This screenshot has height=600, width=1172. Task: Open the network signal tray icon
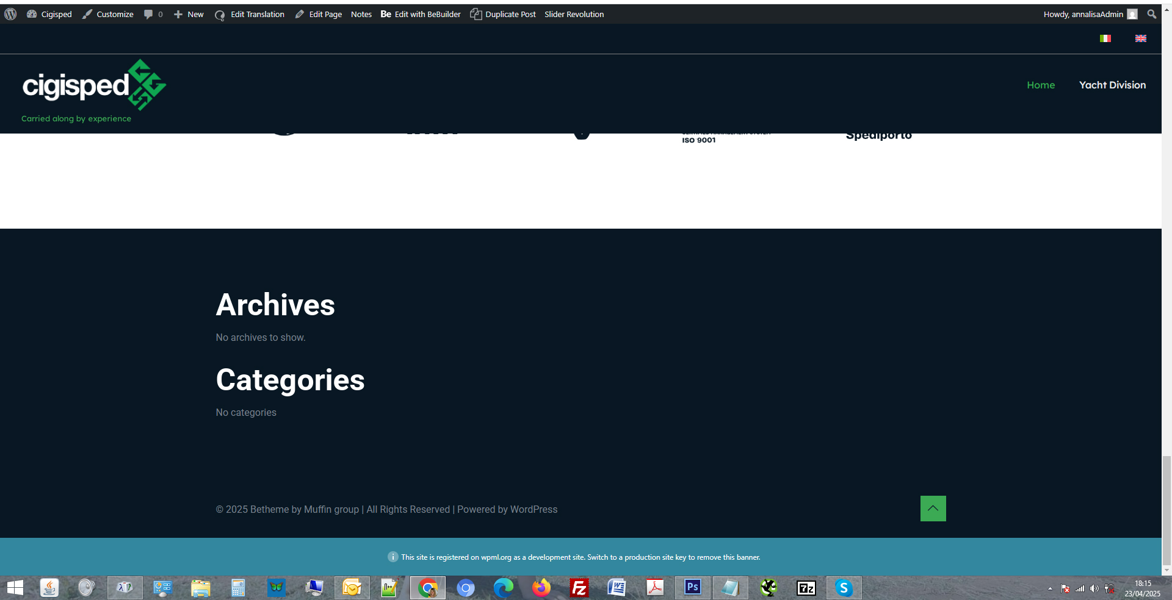tap(1080, 588)
